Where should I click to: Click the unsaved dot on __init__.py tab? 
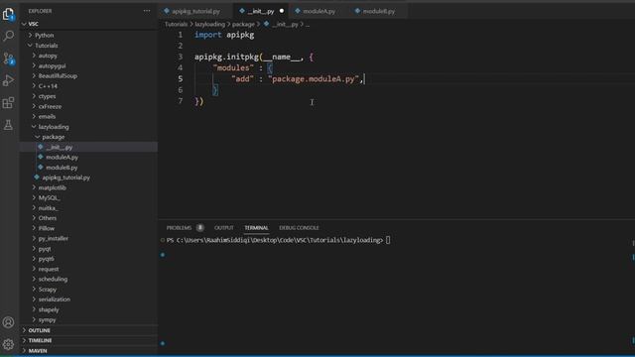point(282,11)
